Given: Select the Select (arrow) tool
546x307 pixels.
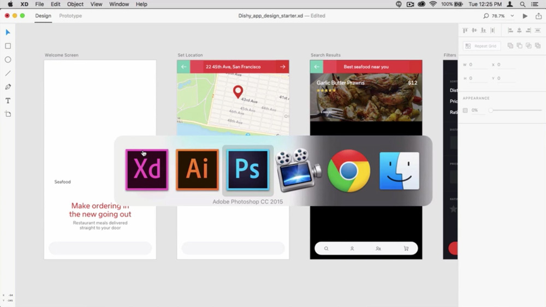Looking at the screenshot, I should (x=8, y=32).
